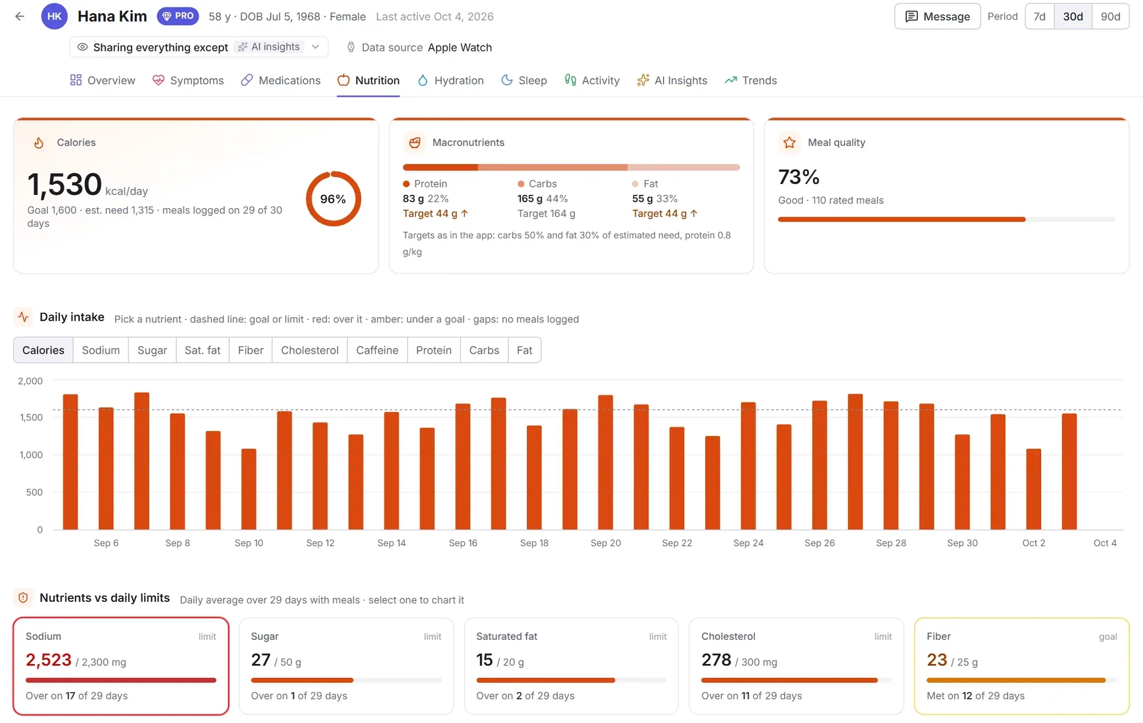
Task: Select the Cholesterol chip in Daily intake
Action: (x=309, y=350)
